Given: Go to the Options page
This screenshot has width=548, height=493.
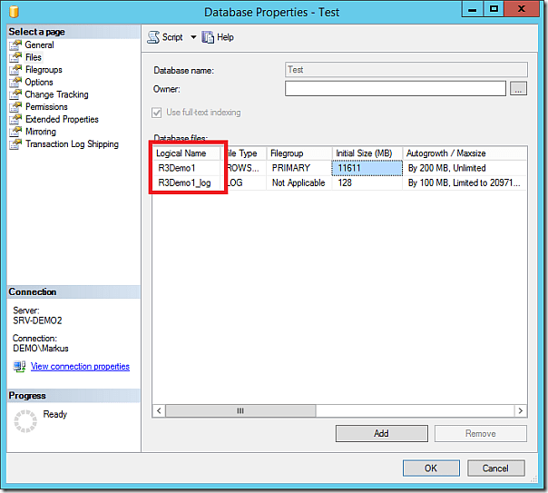Looking at the screenshot, I should [39, 82].
